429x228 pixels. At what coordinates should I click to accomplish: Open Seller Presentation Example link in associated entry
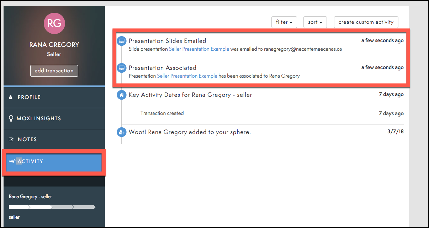click(187, 76)
